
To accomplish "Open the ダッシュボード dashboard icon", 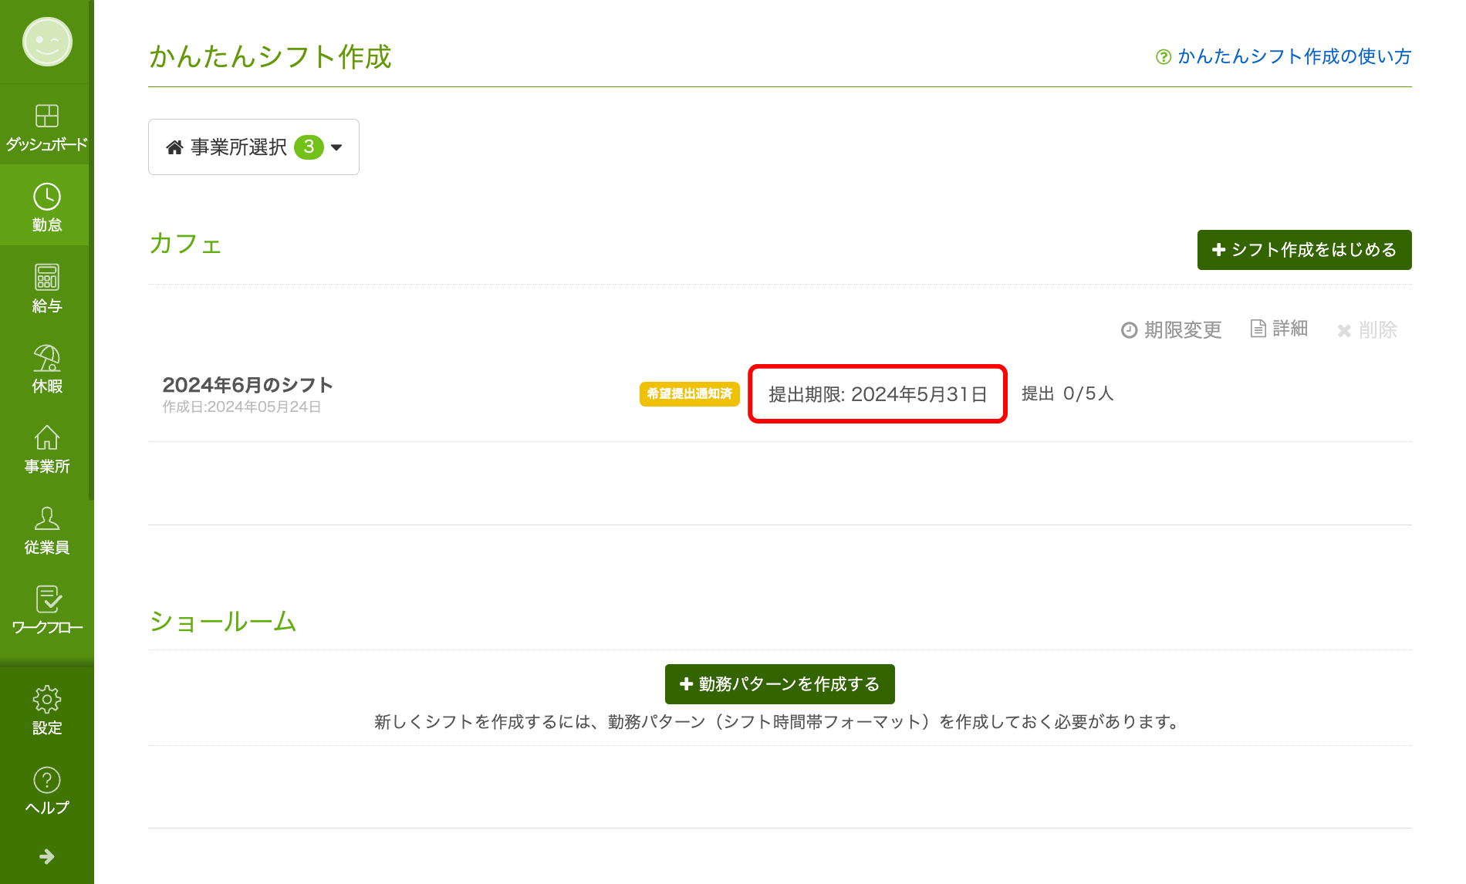I will (x=47, y=117).
